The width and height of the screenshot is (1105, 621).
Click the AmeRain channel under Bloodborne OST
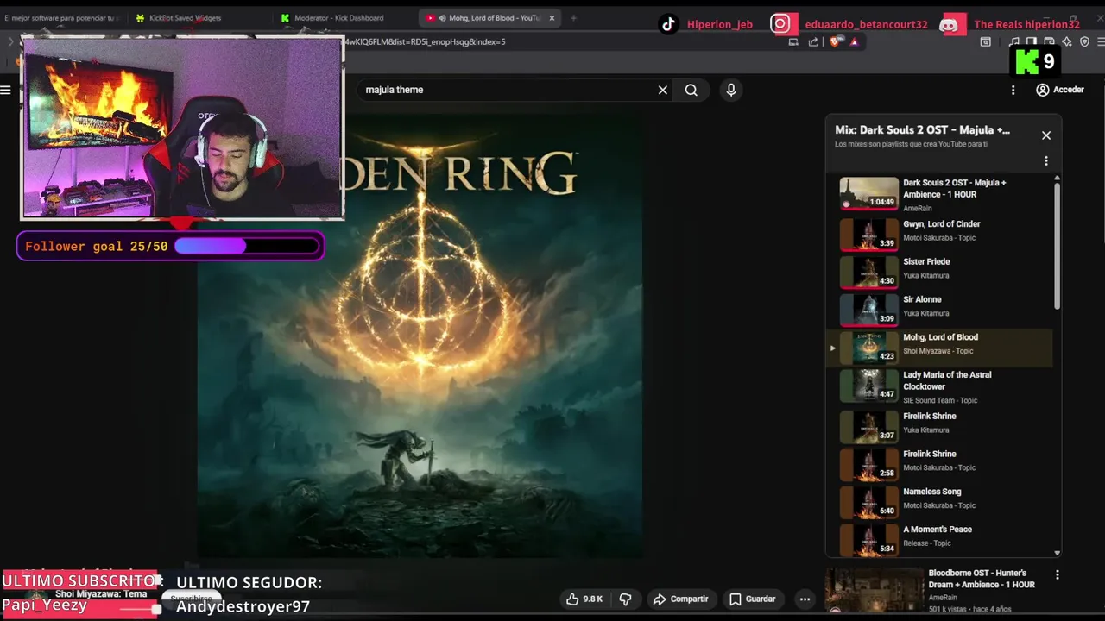pos(943,597)
